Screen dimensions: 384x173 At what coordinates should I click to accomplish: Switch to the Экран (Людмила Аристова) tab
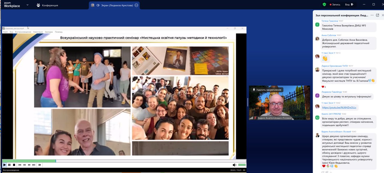[114, 5]
